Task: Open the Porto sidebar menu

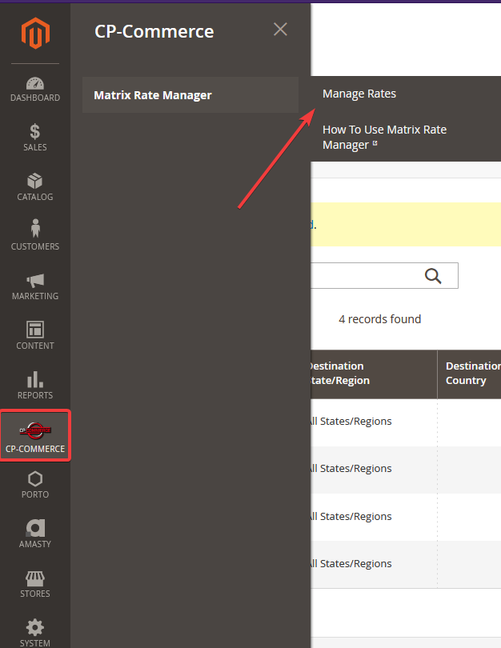Action: click(x=35, y=485)
